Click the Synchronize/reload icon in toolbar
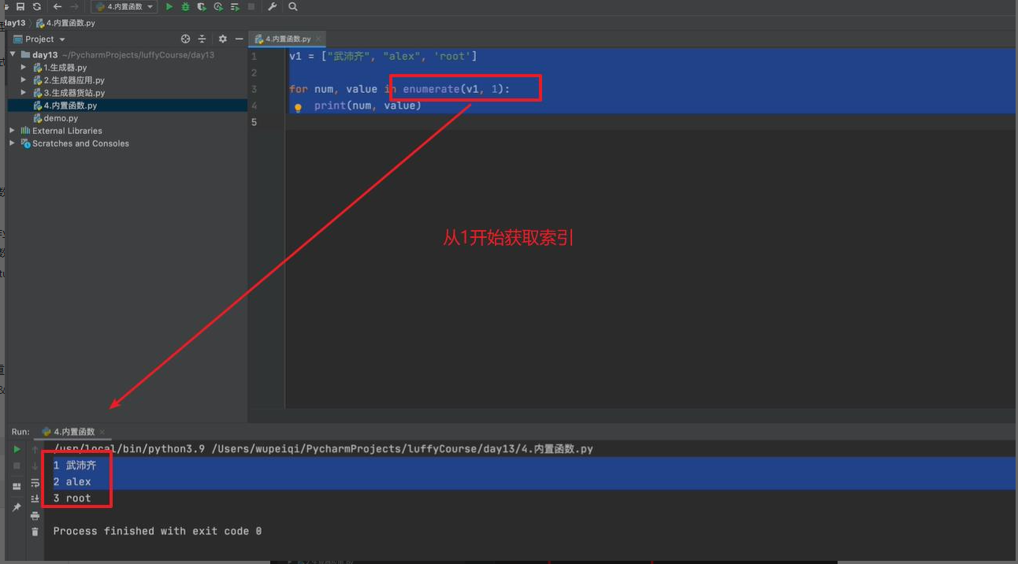The height and width of the screenshot is (564, 1018). tap(37, 6)
